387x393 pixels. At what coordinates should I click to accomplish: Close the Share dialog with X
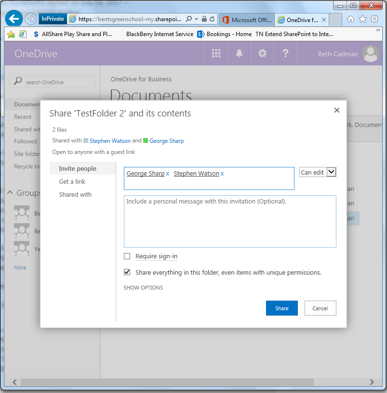click(337, 110)
